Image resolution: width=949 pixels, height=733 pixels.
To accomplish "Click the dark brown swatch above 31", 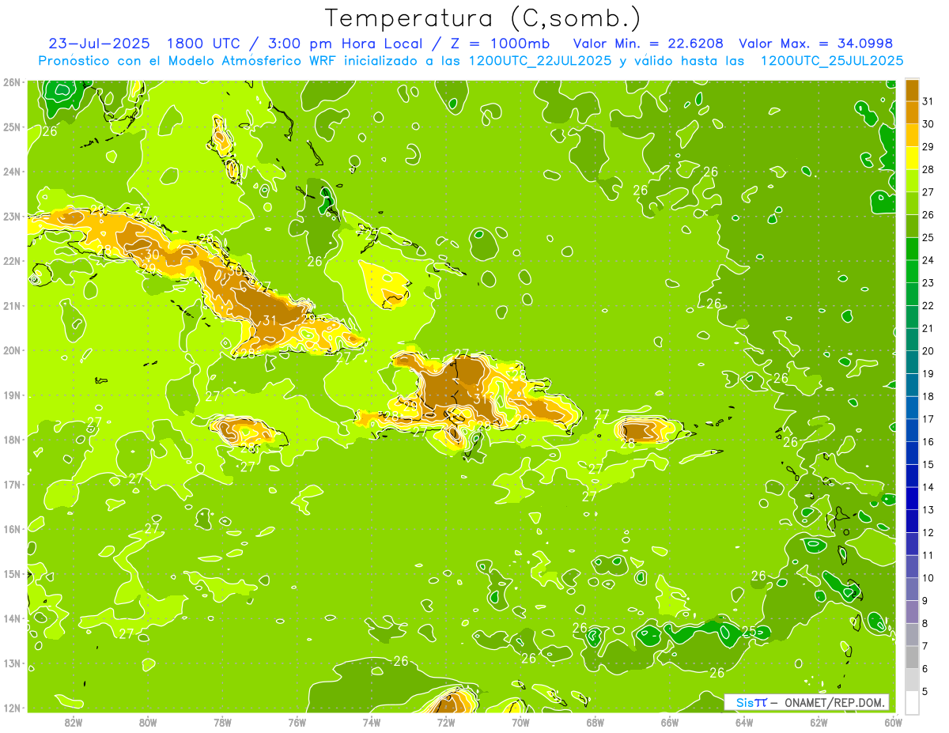I will pos(912,90).
